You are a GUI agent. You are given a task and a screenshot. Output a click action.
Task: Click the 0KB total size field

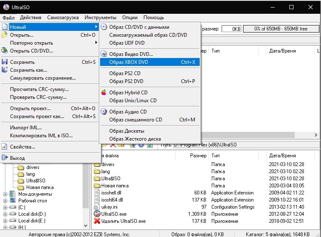(x=231, y=29)
